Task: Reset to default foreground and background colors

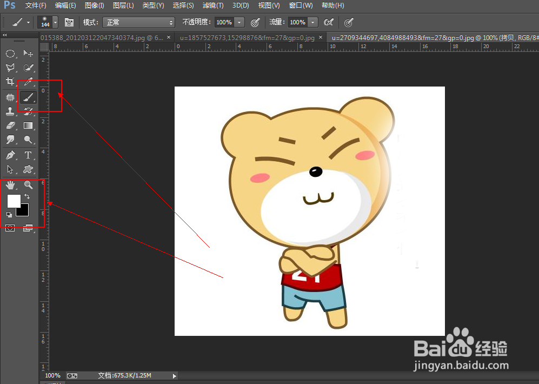Action: tap(9, 215)
